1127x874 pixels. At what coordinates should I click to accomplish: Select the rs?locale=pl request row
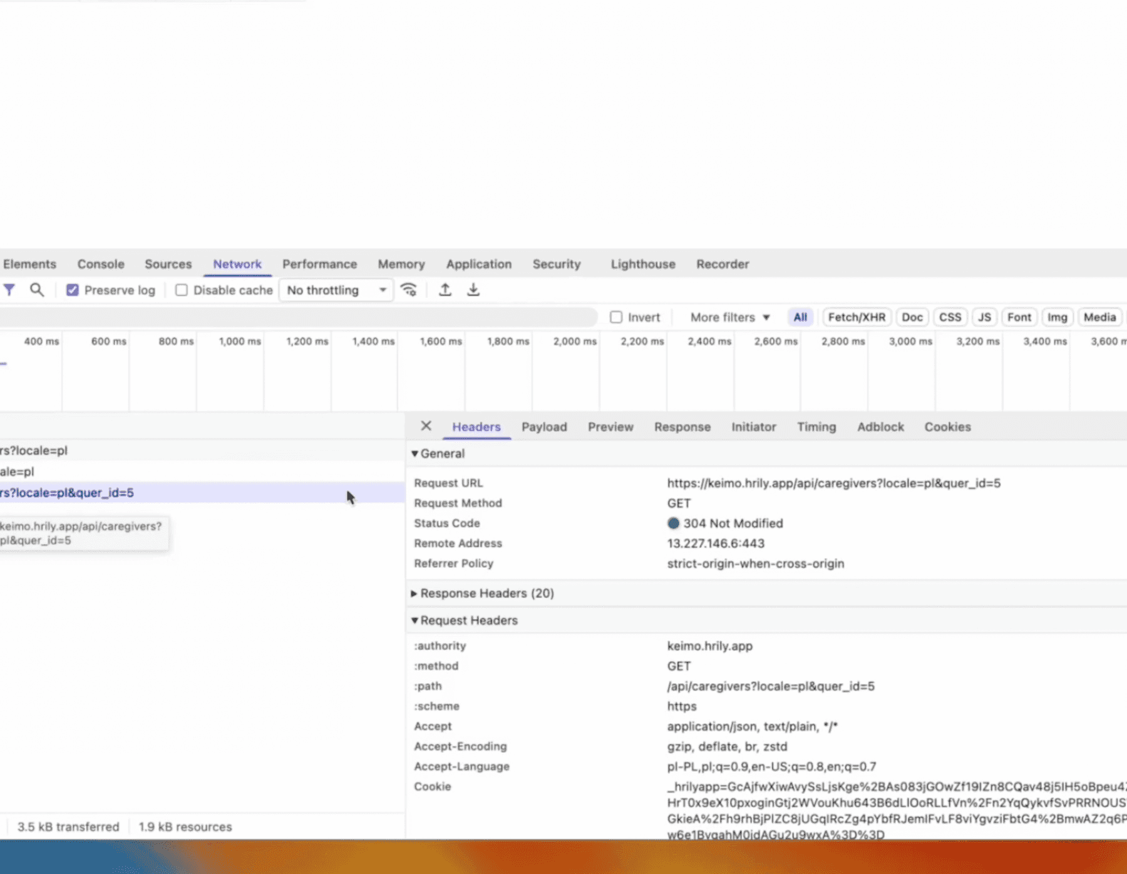tap(202, 451)
